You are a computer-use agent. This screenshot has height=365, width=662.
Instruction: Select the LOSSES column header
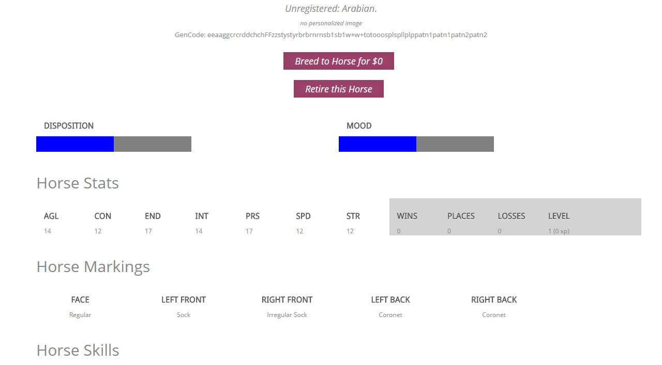[x=511, y=216]
